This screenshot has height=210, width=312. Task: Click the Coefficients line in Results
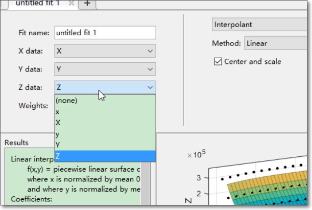33,199
